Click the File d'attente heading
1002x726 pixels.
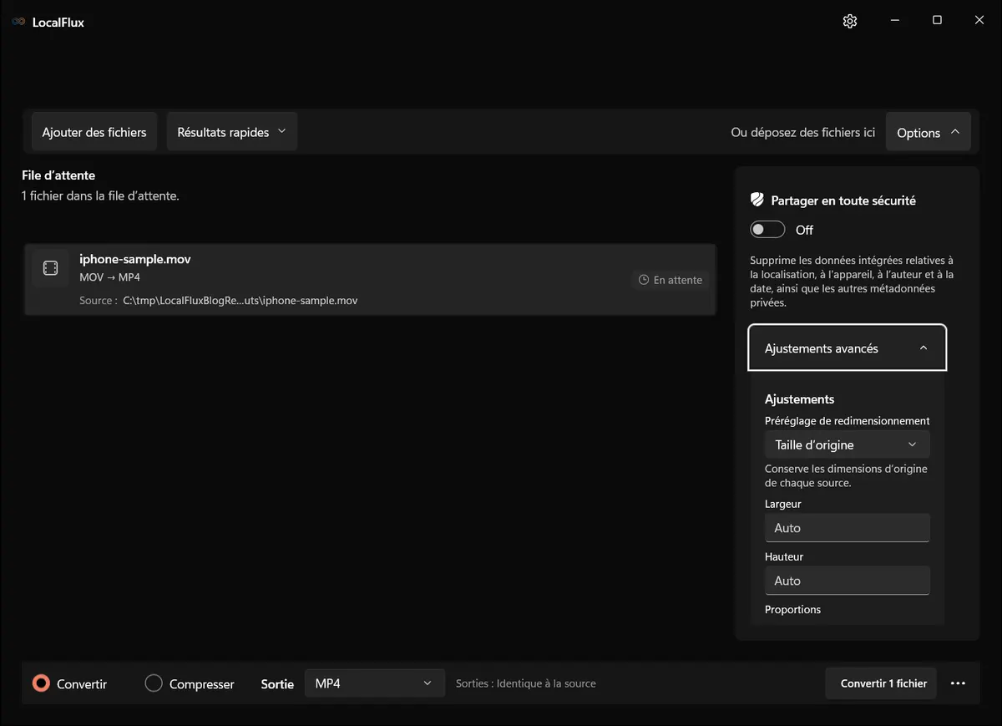click(58, 175)
